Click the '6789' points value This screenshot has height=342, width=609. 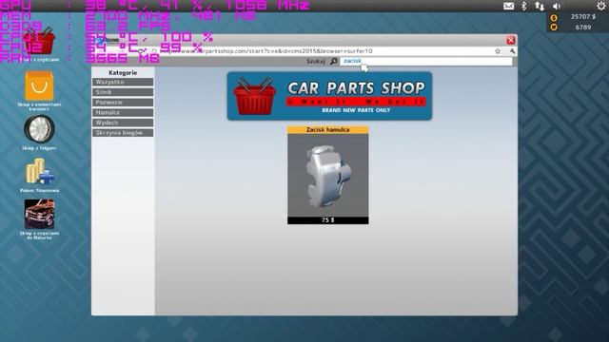[583, 28]
